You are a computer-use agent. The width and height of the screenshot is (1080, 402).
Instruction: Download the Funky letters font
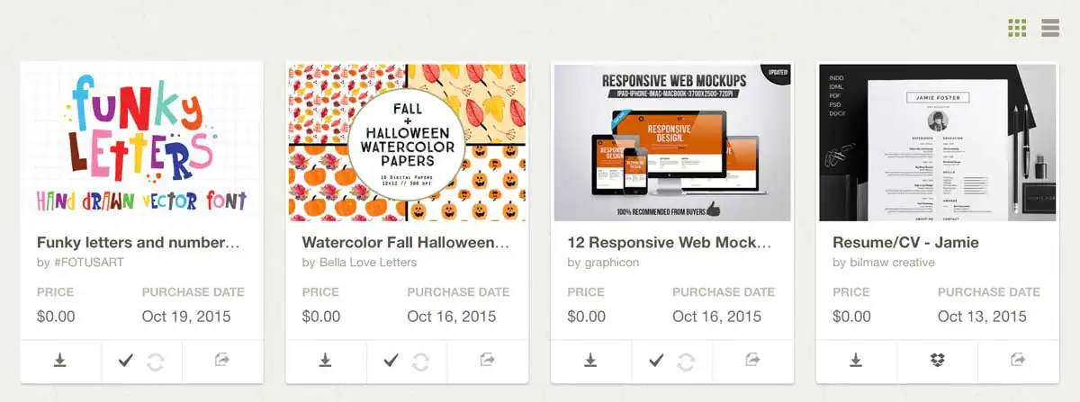click(60, 361)
